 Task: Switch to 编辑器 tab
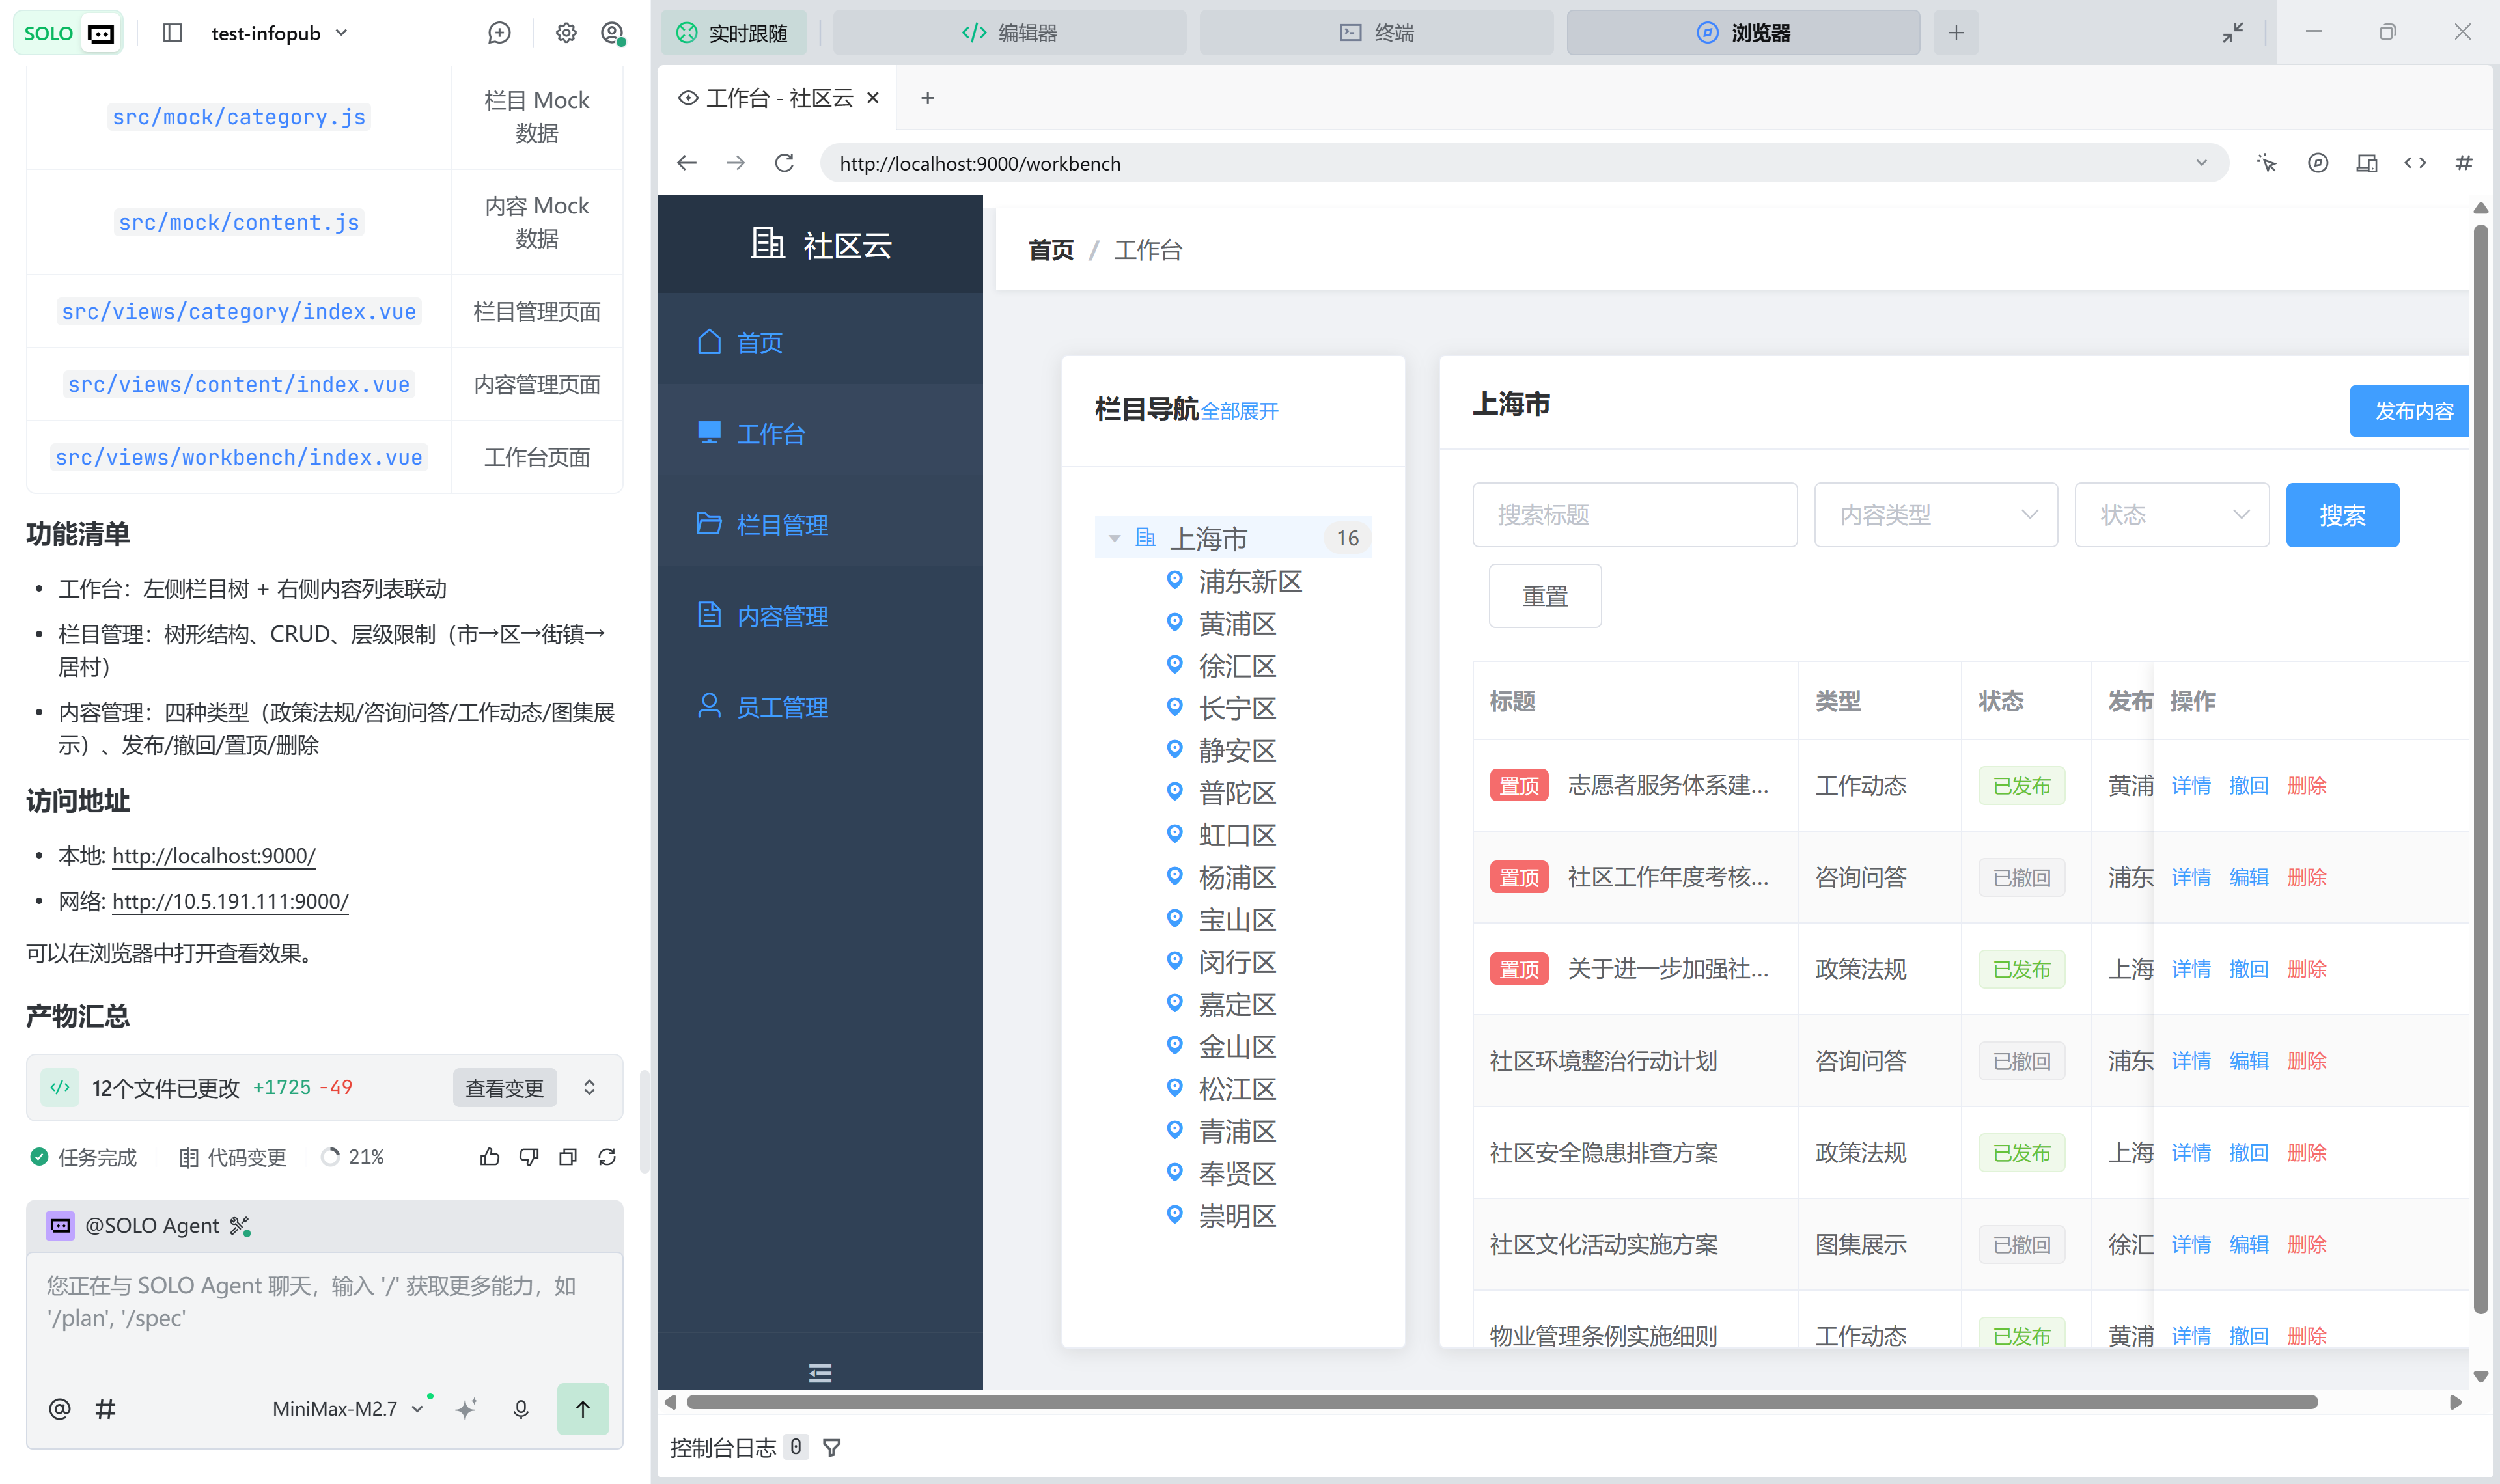pos(1009,33)
